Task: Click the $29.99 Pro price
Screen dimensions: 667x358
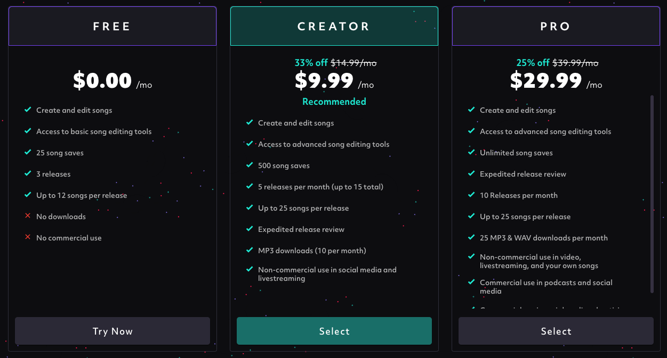Action: 546,81
